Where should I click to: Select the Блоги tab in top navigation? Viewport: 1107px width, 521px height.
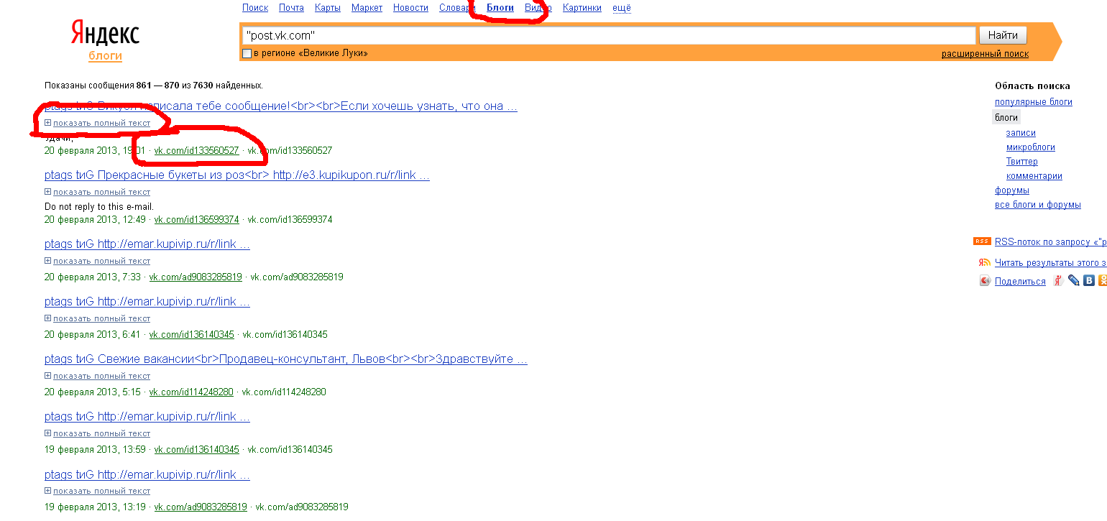click(x=500, y=8)
